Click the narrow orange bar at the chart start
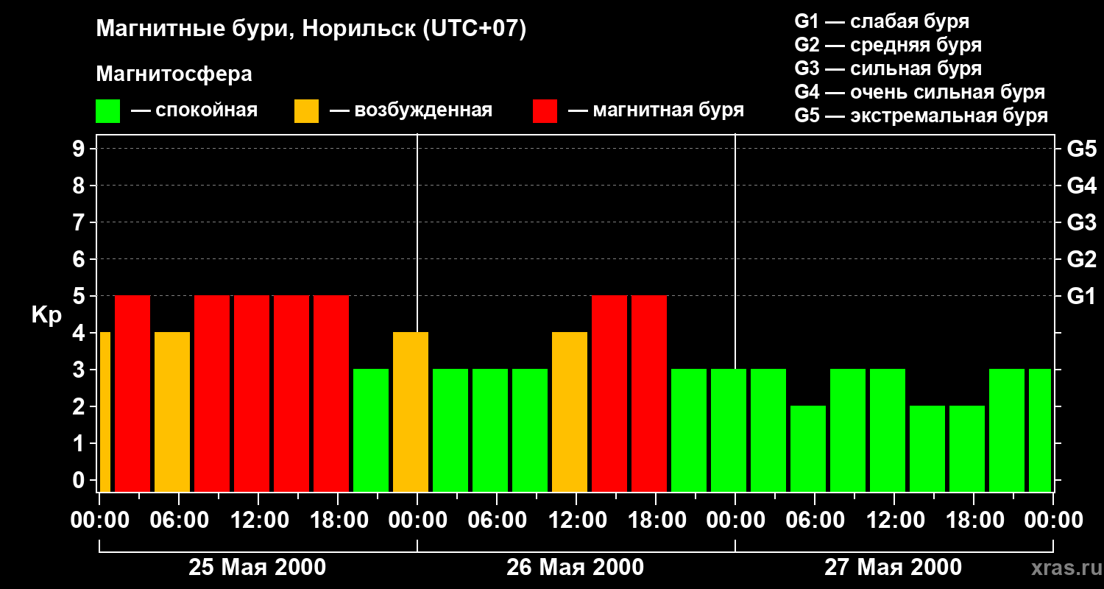 pos(105,412)
